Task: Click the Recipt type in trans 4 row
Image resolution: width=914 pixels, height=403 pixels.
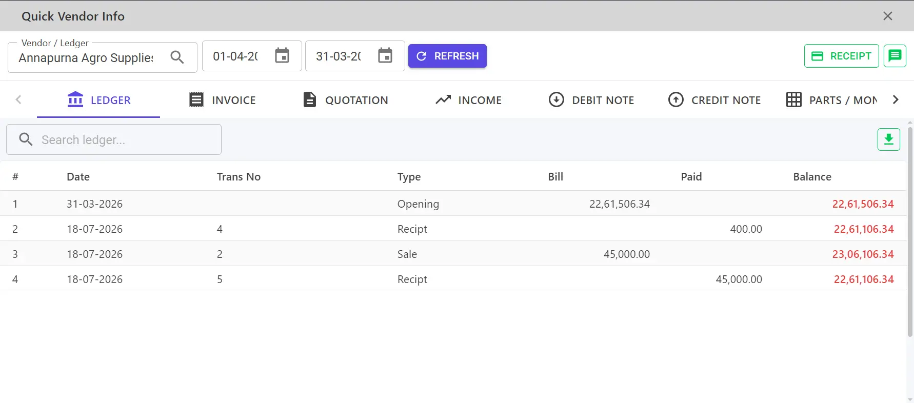Action: (x=412, y=229)
